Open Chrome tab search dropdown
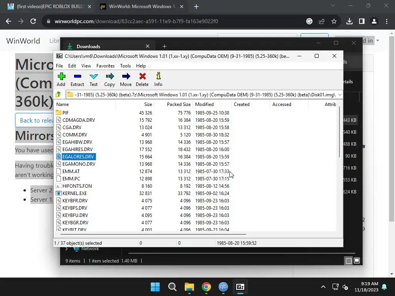395x296 pixels. tap(333, 5)
